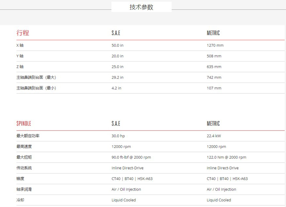Select the 最高速度 row label
The width and height of the screenshot is (286, 207).
(x=24, y=147)
